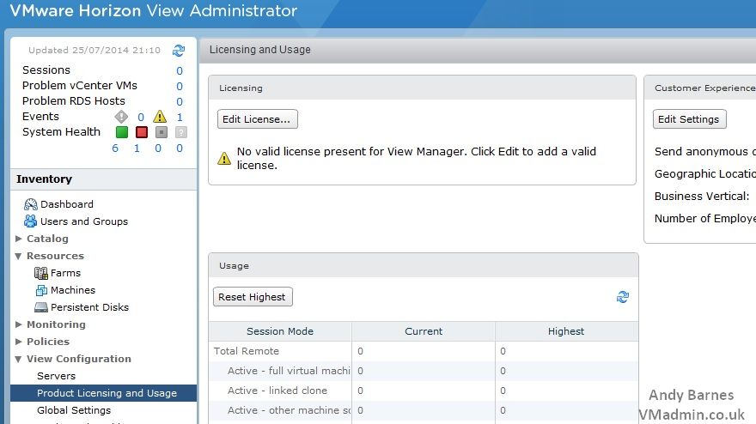Click the gray System Health square icon
This screenshot has width=756, height=424.
(x=162, y=132)
